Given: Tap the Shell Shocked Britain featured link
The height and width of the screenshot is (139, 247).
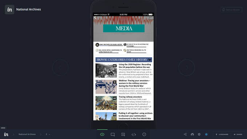Looking at the screenshot, I should pyautogui.click(x=109, y=51).
